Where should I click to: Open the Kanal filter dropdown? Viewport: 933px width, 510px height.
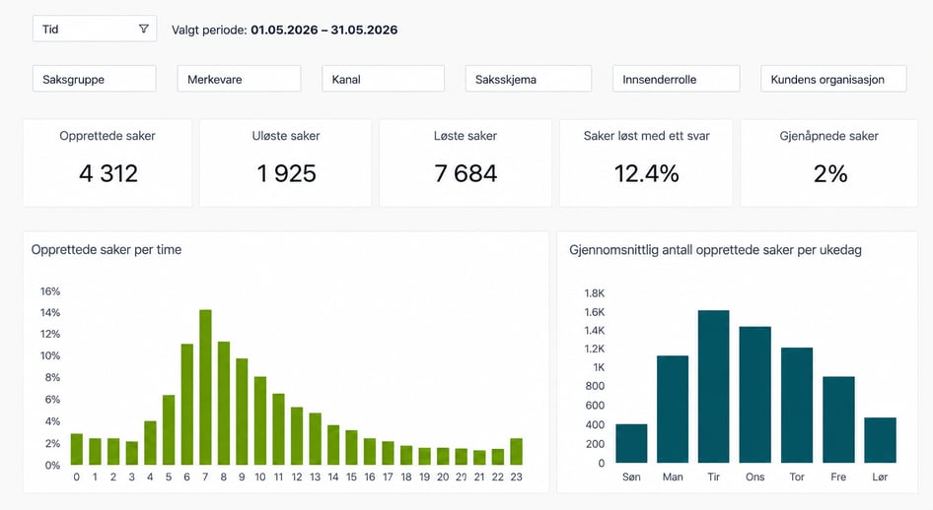[x=384, y=79]
